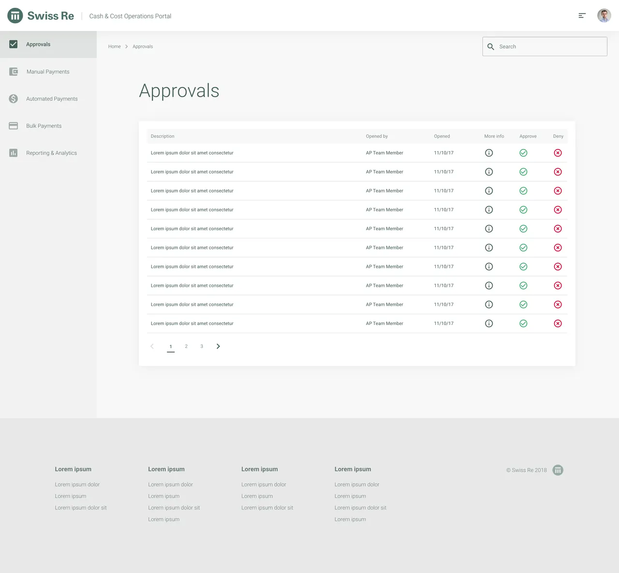Approve the fifth row's request
The height and width of the screenshot is (573, 619).
(523, 228)
